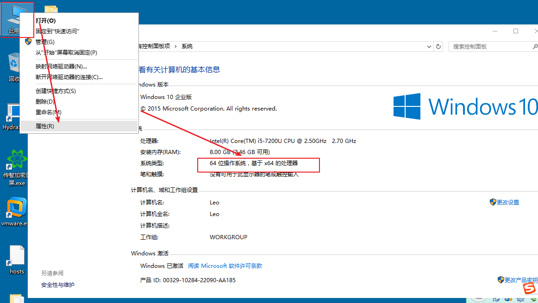Viewport: 538px width, 303px height.
Task: Open the Recycle Bin desktop icon
Action: click(14, 65)
